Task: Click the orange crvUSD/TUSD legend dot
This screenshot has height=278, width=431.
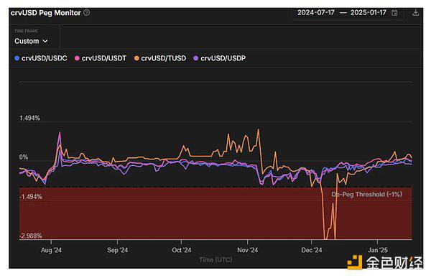Action: coord(136,58)
